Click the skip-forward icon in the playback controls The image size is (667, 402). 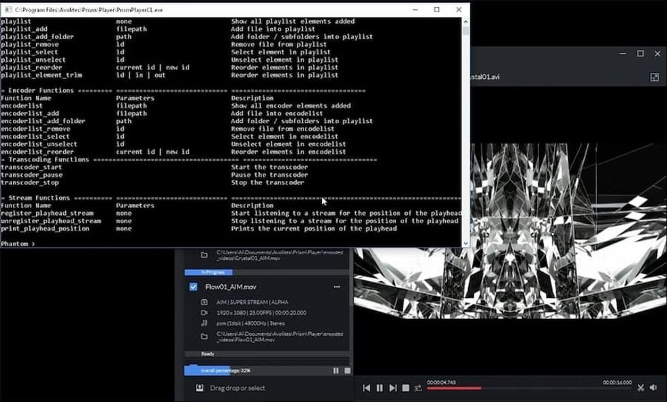(392, 388)
